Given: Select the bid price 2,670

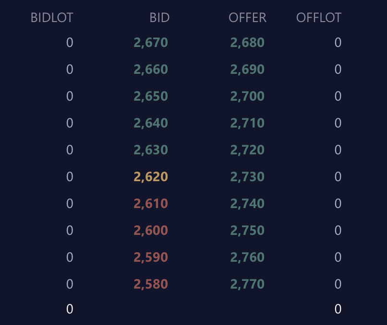Looking at the screenshot, I should click(151, 42).
